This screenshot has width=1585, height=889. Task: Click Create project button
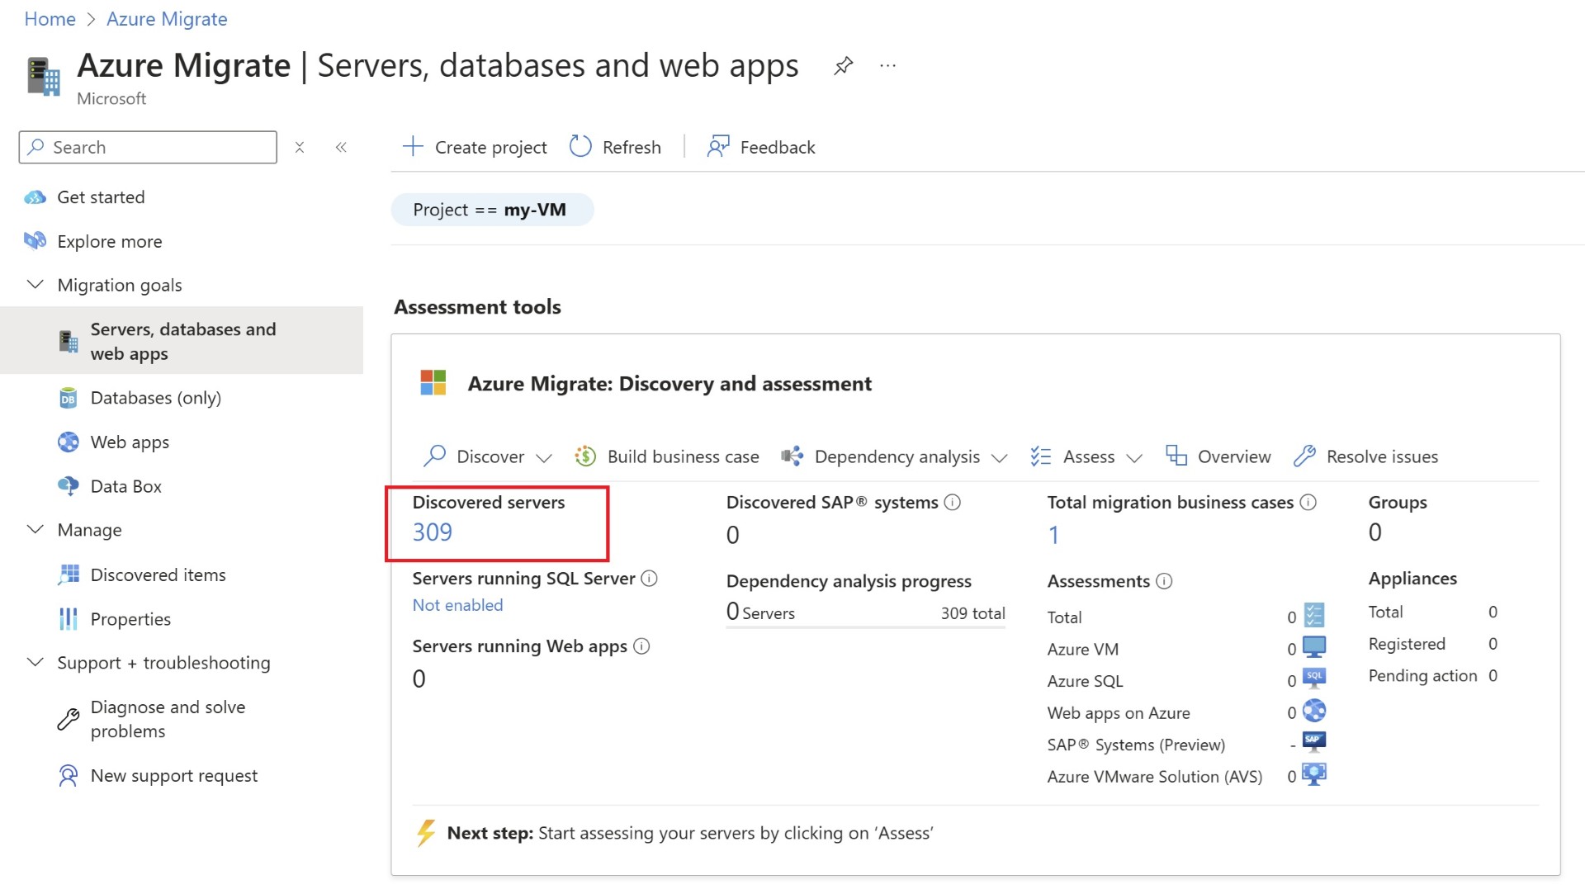click(x=475, y=147)
